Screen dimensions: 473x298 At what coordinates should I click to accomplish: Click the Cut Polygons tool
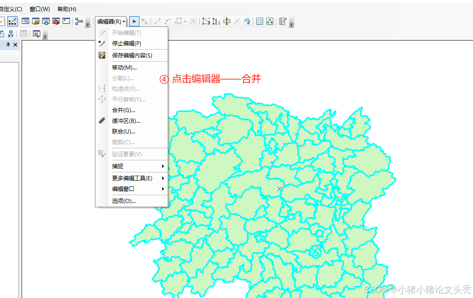[227, 21]
